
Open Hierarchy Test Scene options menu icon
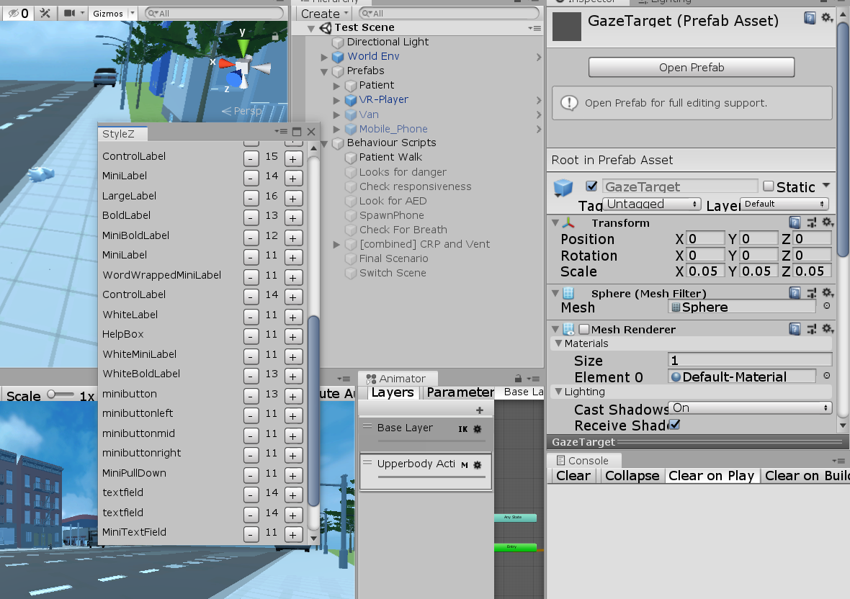(534, 28)
